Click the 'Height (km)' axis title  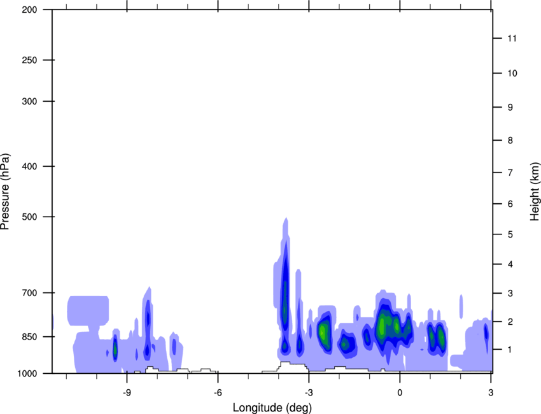[535, 191]
